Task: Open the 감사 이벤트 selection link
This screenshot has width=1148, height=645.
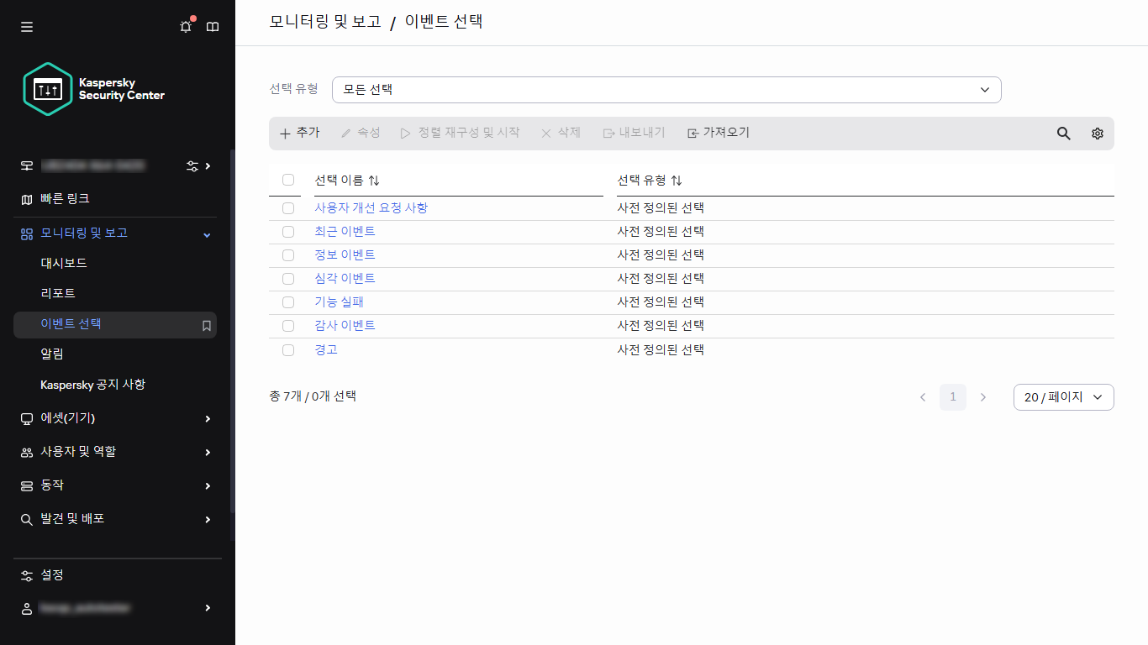Action: point(345,326)
